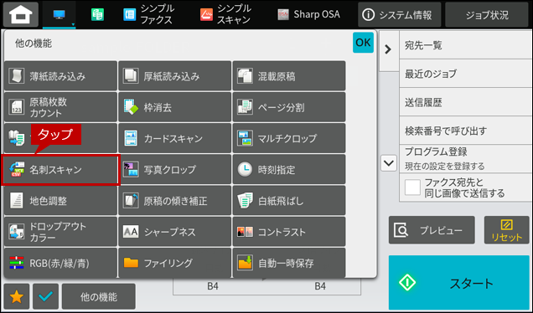Select カードスキャン function
This screenshot has width=533, height=313.
[x=174, y=138]
